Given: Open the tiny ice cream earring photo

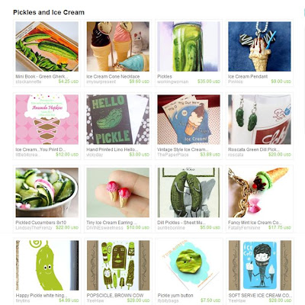Looking at the screenshot, I should point(118,192).
